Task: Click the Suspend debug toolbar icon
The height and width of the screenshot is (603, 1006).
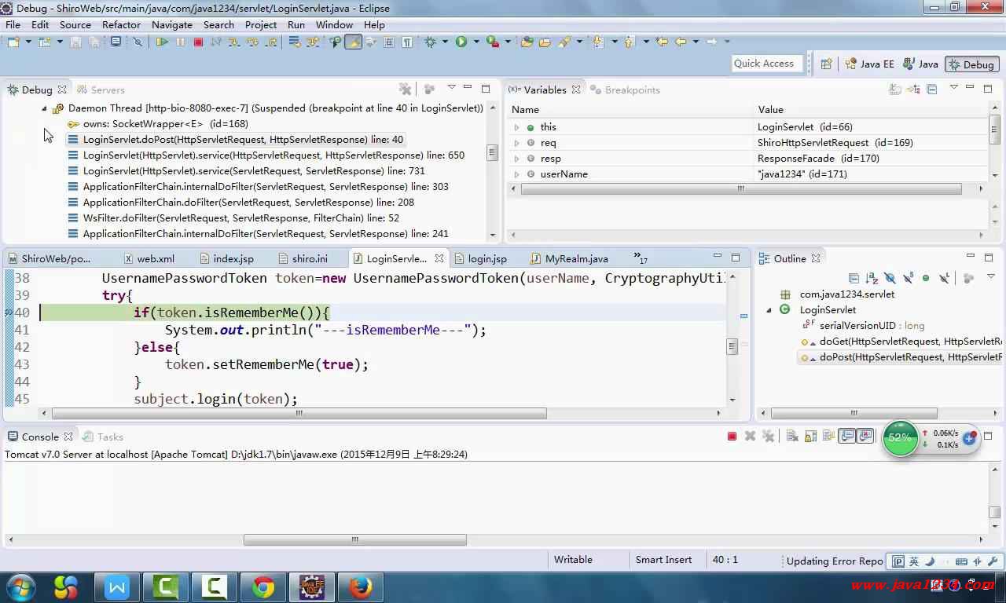Action: pos(180,42)
